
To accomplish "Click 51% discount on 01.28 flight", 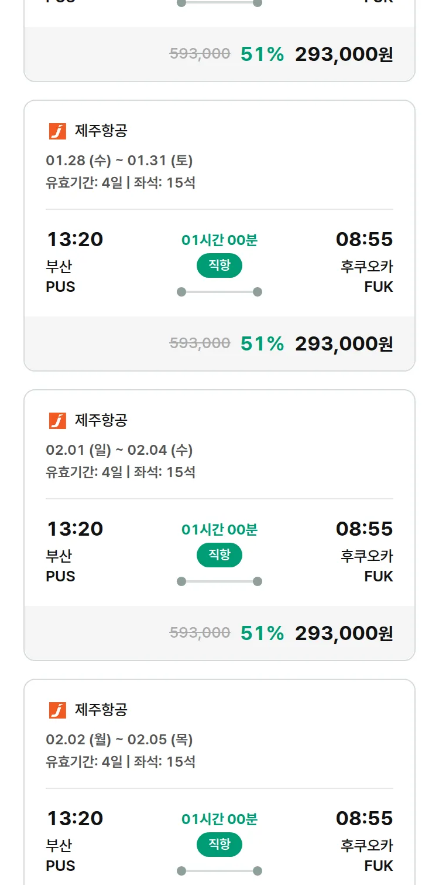I will 262,344.
